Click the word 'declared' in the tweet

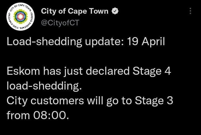108,71
